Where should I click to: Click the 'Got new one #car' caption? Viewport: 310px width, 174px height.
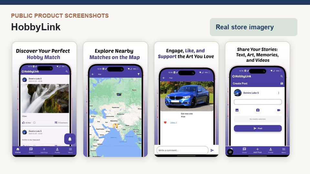[x=187, y=115]
